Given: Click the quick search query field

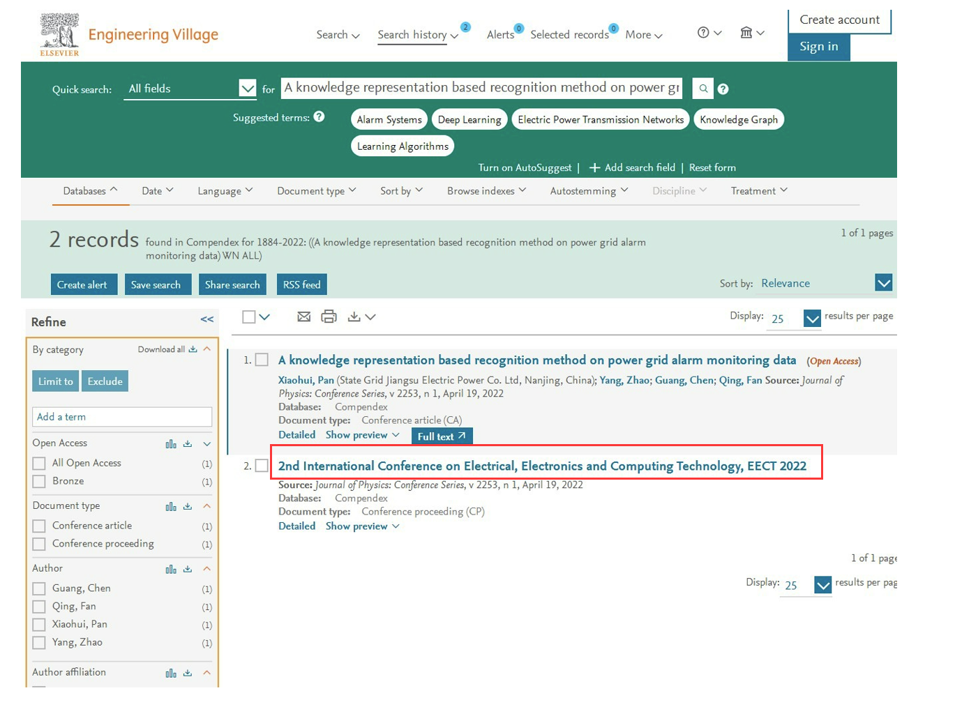Looking at the screenshot, I should (481, 88).
